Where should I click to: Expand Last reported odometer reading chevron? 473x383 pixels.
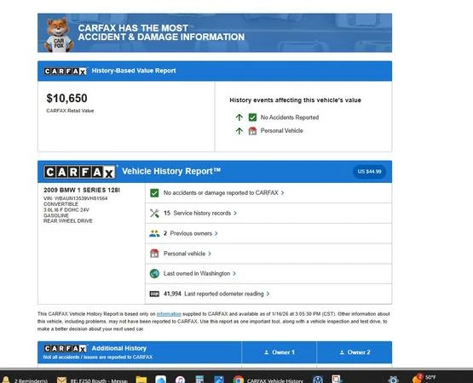point(268,294)
